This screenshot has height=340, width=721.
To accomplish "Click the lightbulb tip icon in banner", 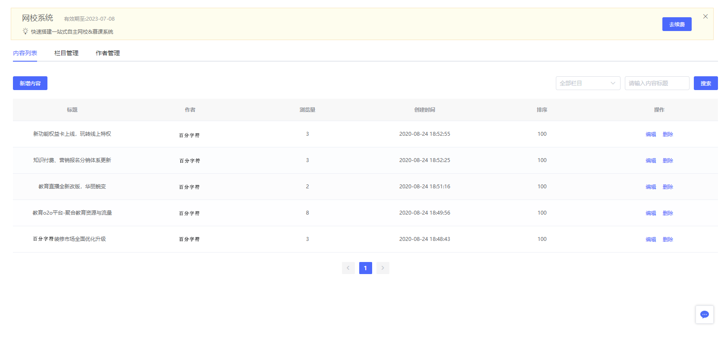I will [x=25, y=31].
